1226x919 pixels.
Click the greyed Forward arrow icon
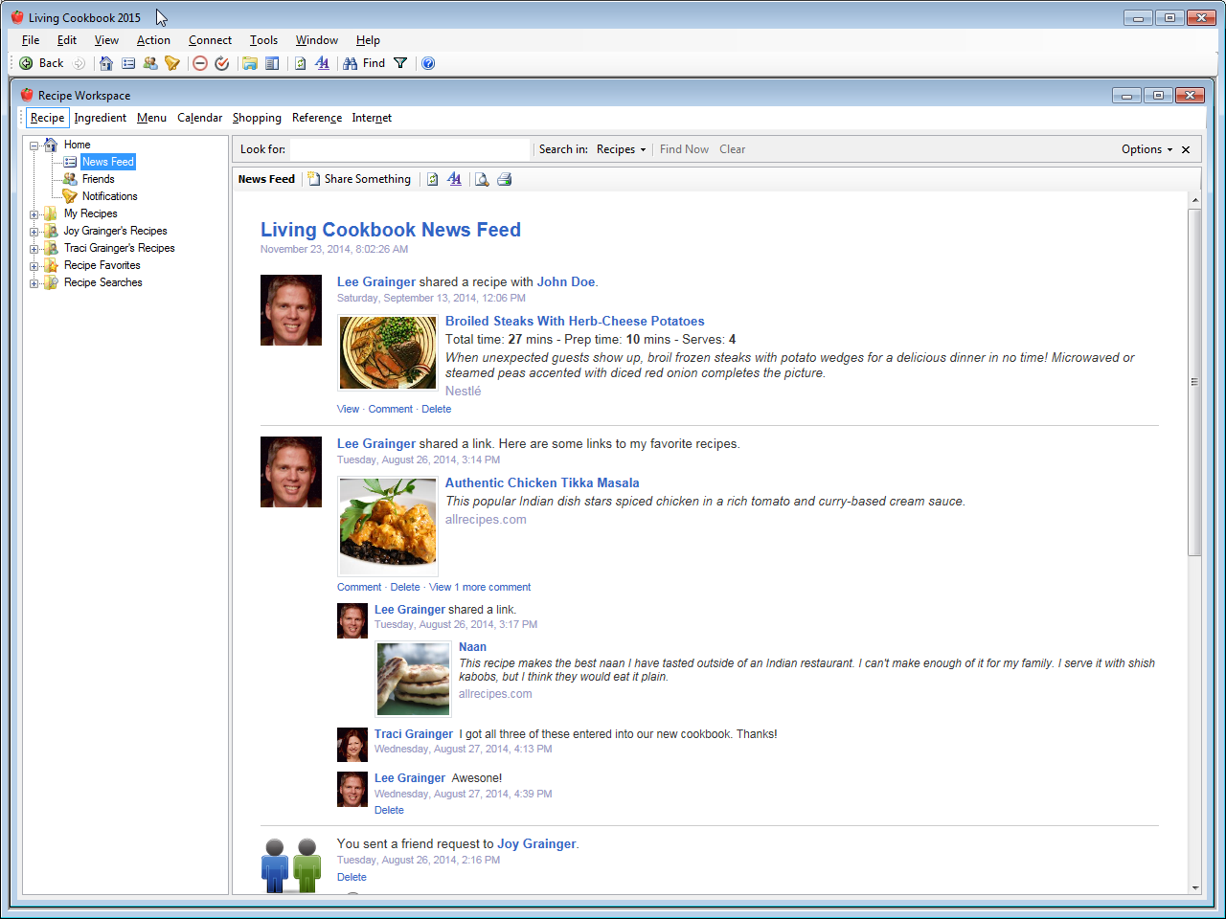point(79,63)
